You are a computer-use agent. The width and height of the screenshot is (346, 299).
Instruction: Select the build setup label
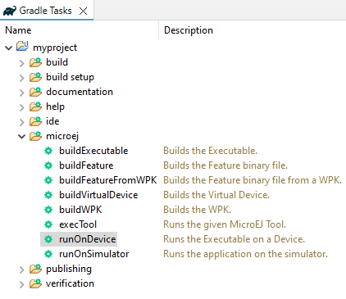coord(70,77)
